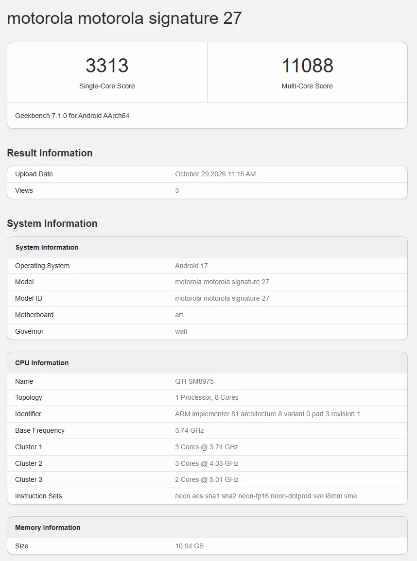Click the 'Motherboard' row label
417x561 pixels.
(x=35, y=315)
